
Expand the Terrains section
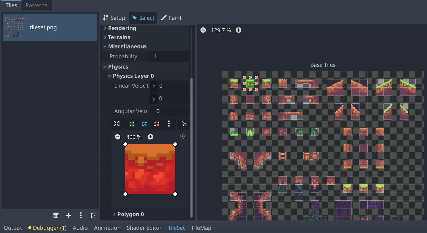coord(119,37)
